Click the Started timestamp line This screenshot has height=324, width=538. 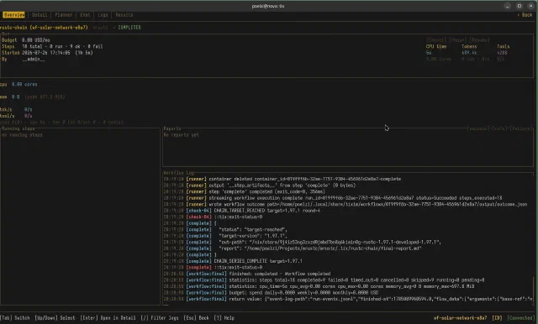[x=47, y=53]
